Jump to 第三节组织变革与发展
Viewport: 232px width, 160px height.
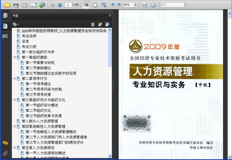(x=44, y=116)
